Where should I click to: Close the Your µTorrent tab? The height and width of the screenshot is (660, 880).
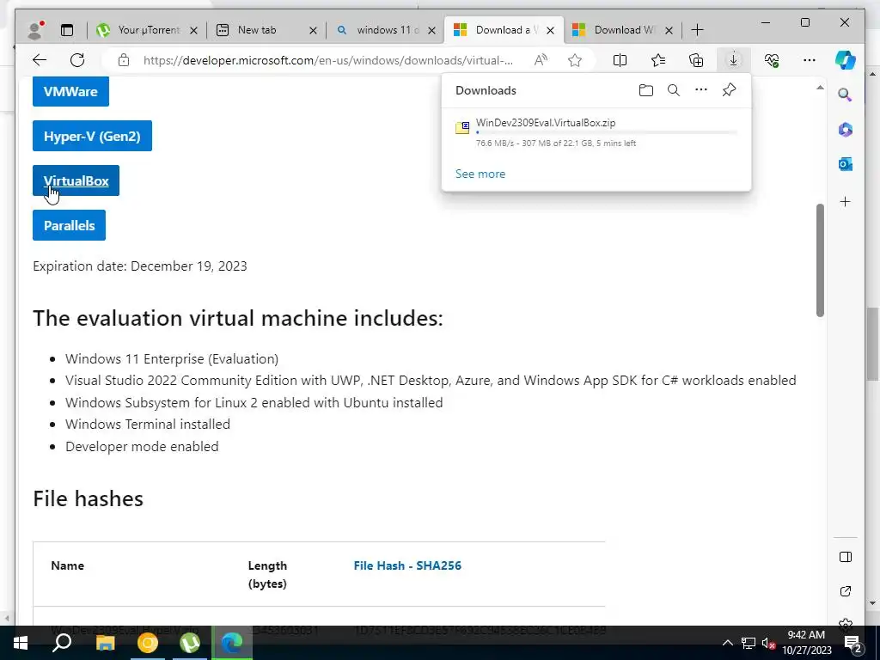tap(193, 30)
